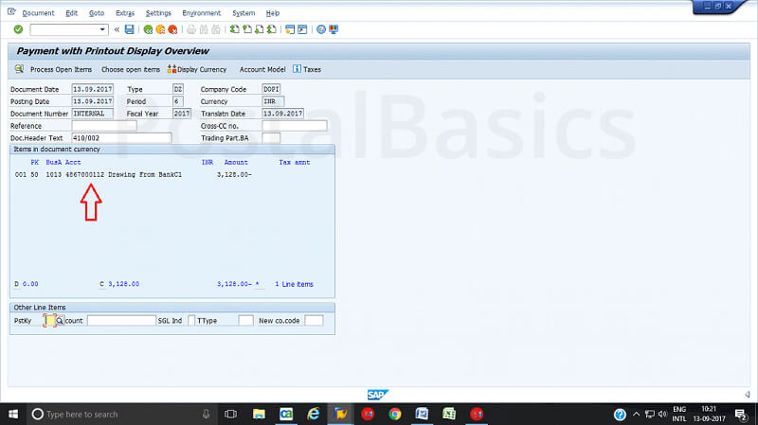
Task: Open the Taxes info button
Action: coord(297,69)
